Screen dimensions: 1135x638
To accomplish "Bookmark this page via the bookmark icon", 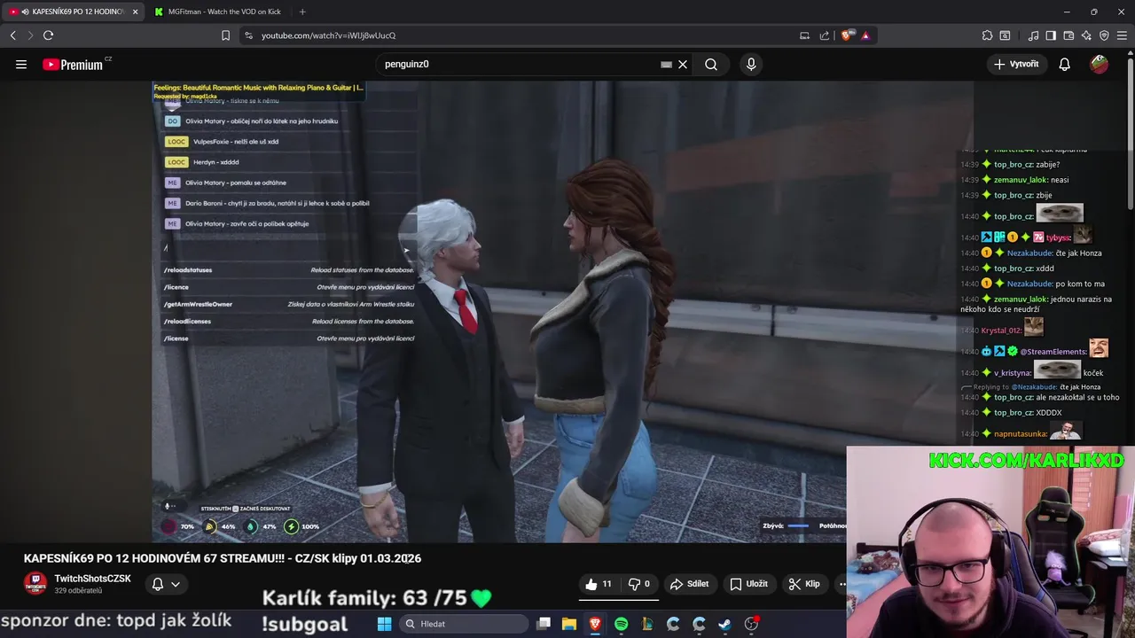I will click(x=225, y=35).
